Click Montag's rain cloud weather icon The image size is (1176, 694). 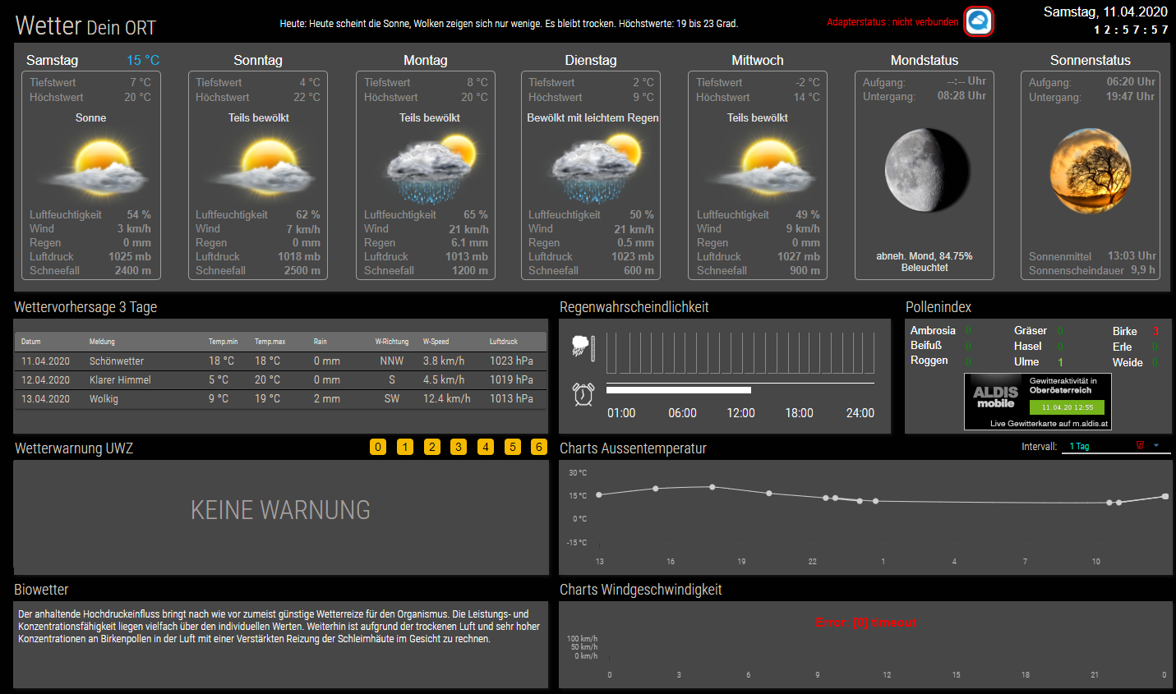(x=432, y=169)
